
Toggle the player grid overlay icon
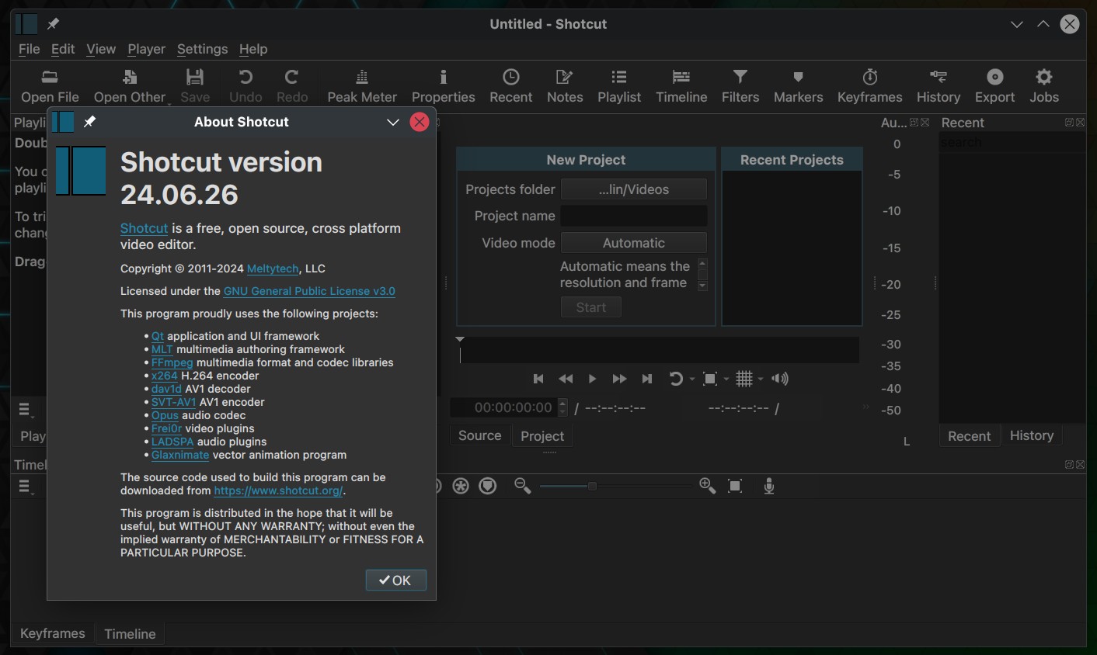[x=744, y=379]
